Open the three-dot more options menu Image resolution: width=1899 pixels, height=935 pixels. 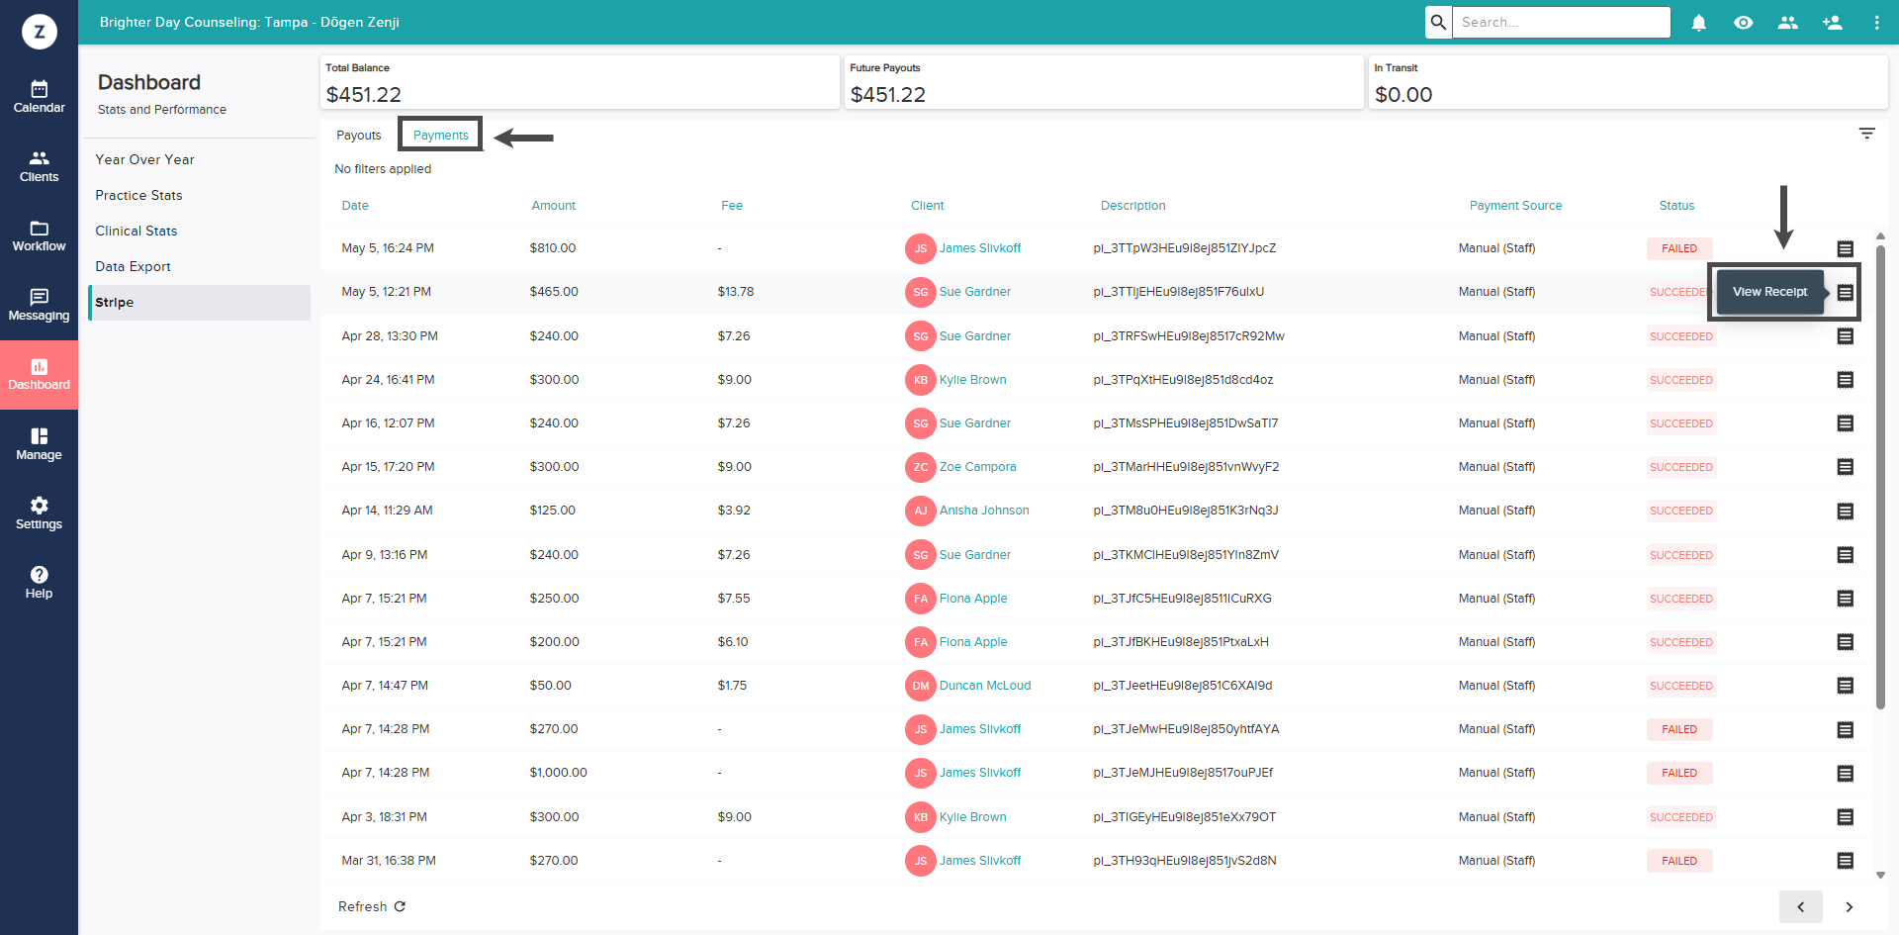(1877, 22)
